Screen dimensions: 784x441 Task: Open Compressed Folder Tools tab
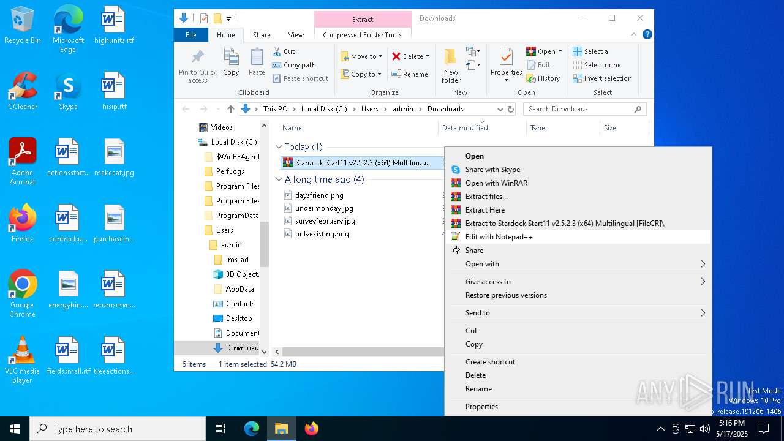pos(362,35)
